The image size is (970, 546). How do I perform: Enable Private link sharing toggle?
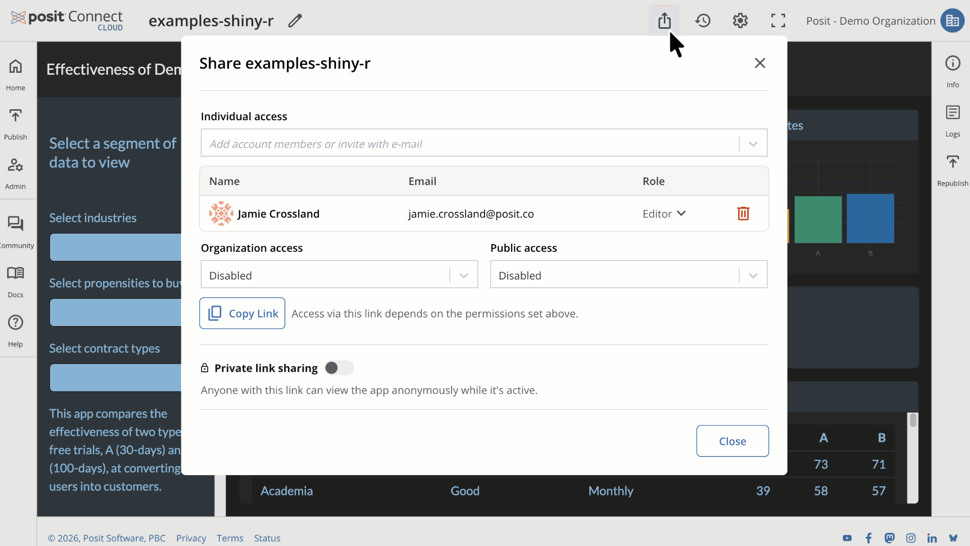[x=338, y=368]
